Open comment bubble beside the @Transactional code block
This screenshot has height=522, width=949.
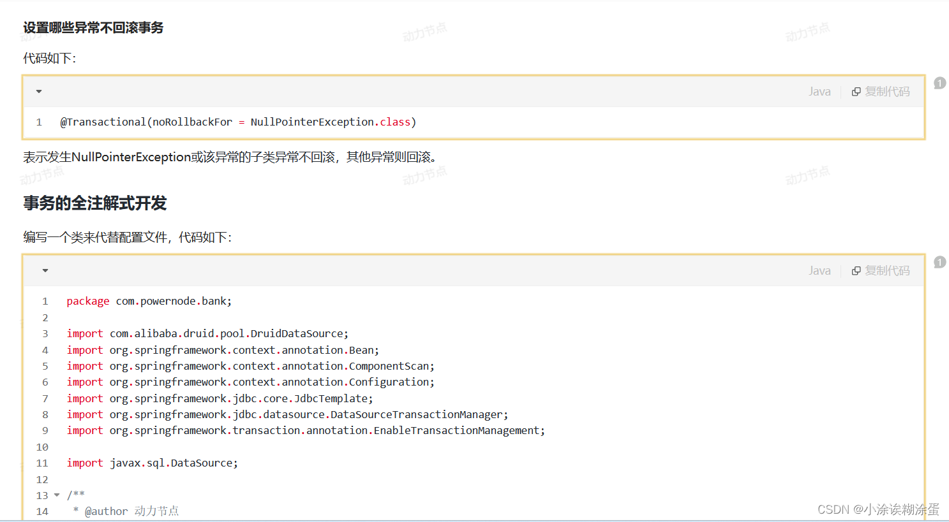pyautogui.click(x=939, y=83)
